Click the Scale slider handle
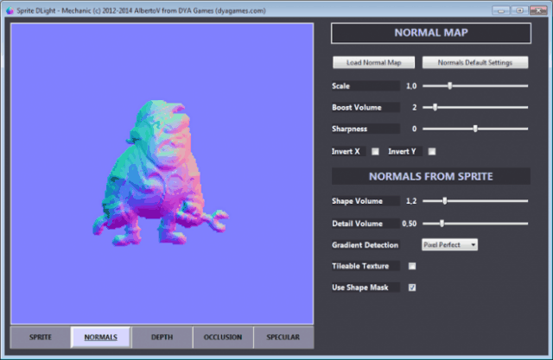Viewport: 553px width, 360px height. click(449, 86)
